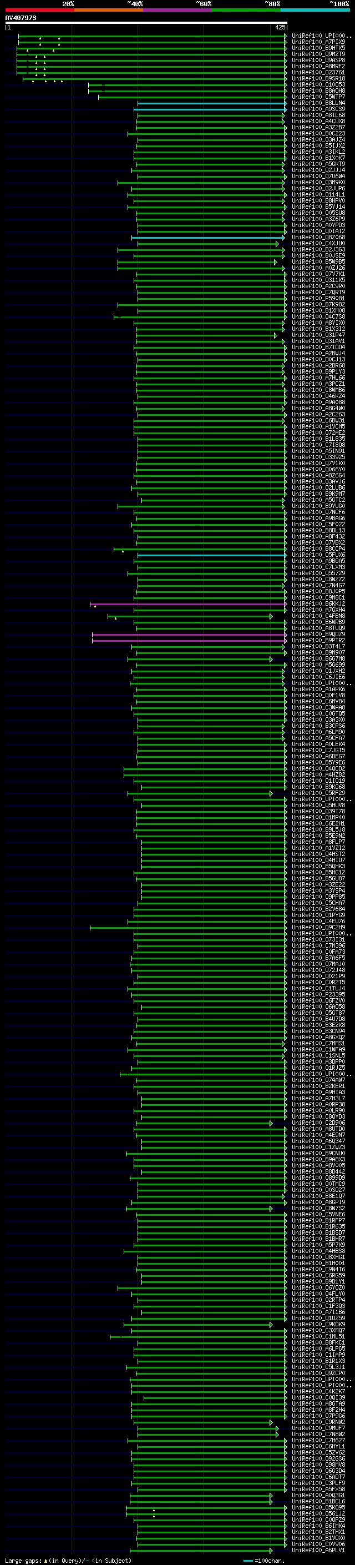
Task: Click hit UniRef100_O23761
Action: click(x=318, y=72)
